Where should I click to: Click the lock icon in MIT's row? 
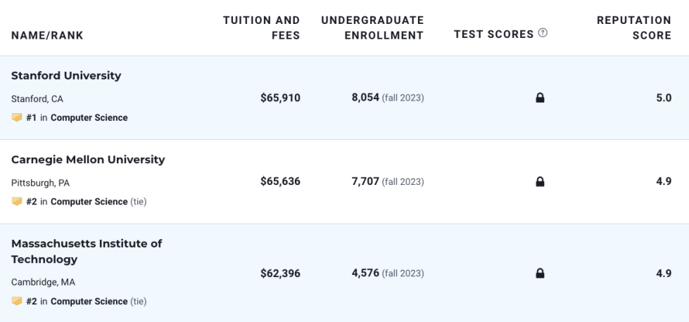coord(541,273)
